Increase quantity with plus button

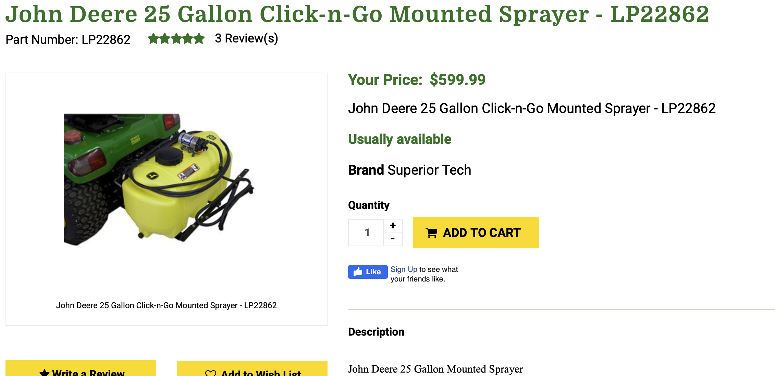(393, 226)
